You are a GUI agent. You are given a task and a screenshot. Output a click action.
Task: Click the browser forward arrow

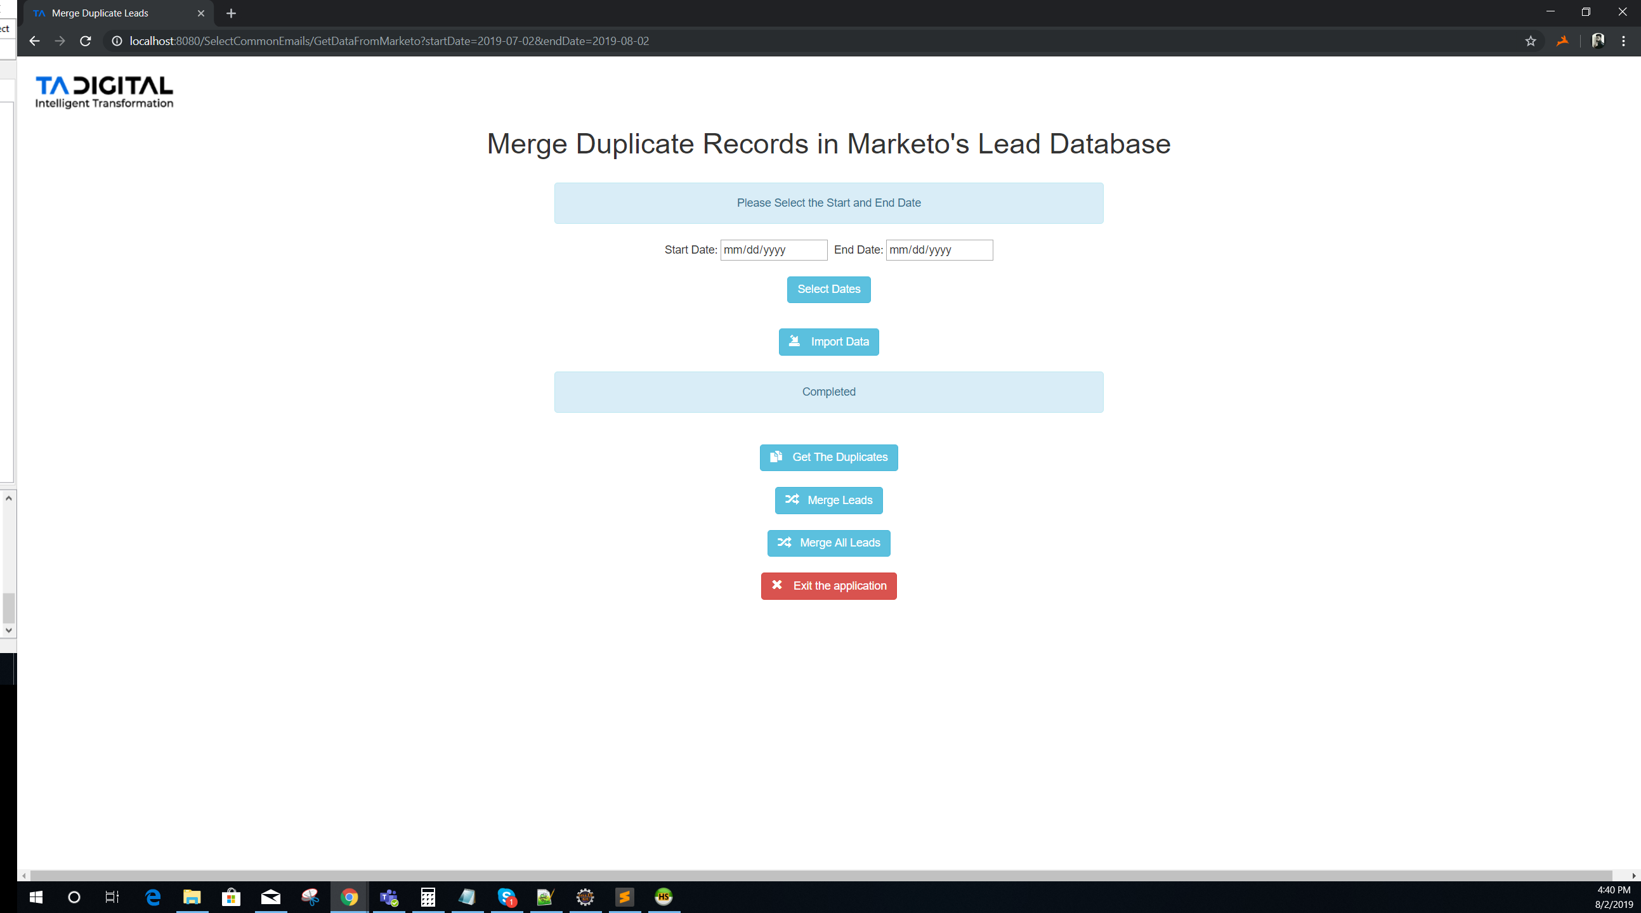[x=60, y=41]
